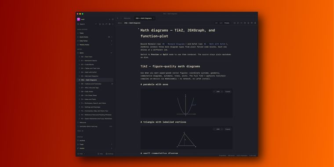Switch to the Welcome tab

[127, 18]
